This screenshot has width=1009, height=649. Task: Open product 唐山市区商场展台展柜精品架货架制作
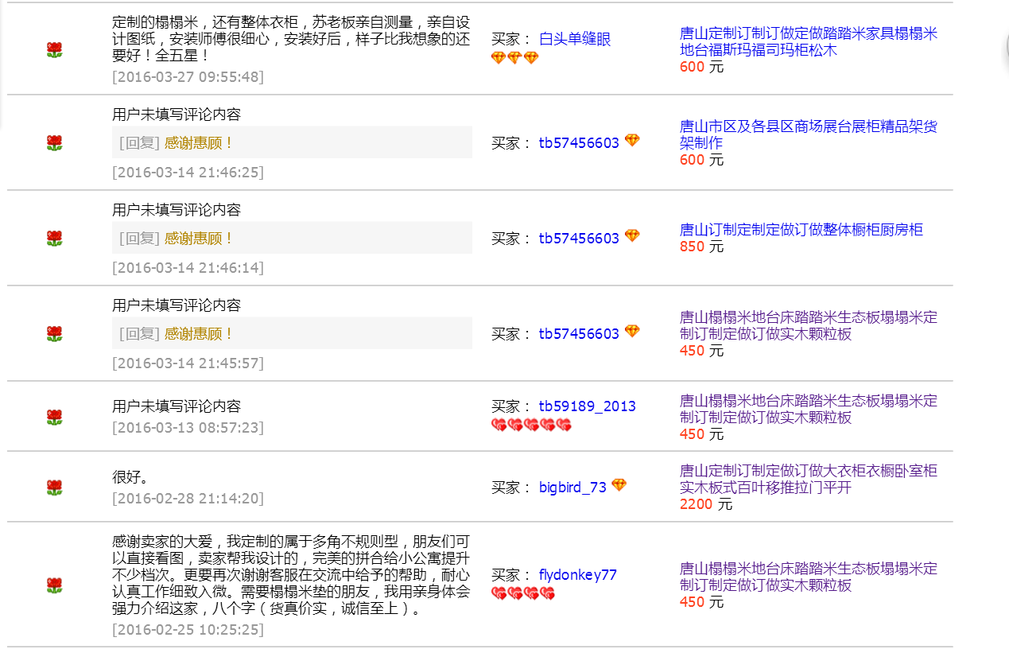pyautogui.click(x=809, y=135)
